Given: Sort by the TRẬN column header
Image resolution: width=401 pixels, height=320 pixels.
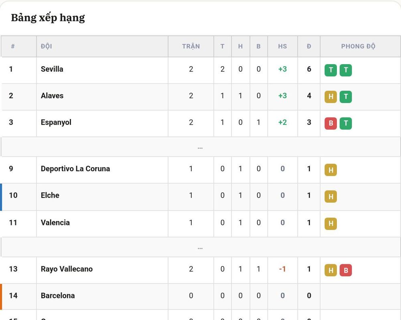Looking at the screenshot, I should 191,46.
